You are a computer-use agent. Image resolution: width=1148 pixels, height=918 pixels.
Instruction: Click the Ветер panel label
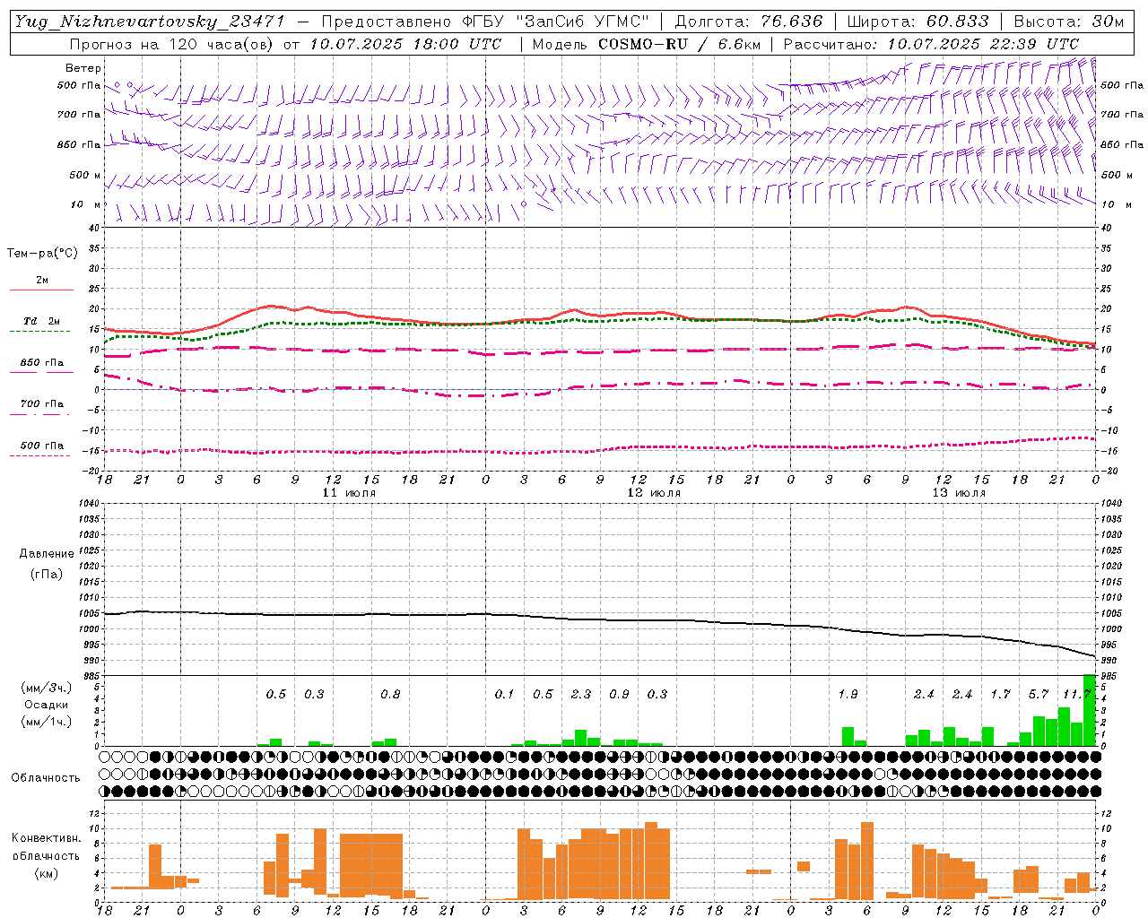tap(83, 68)
